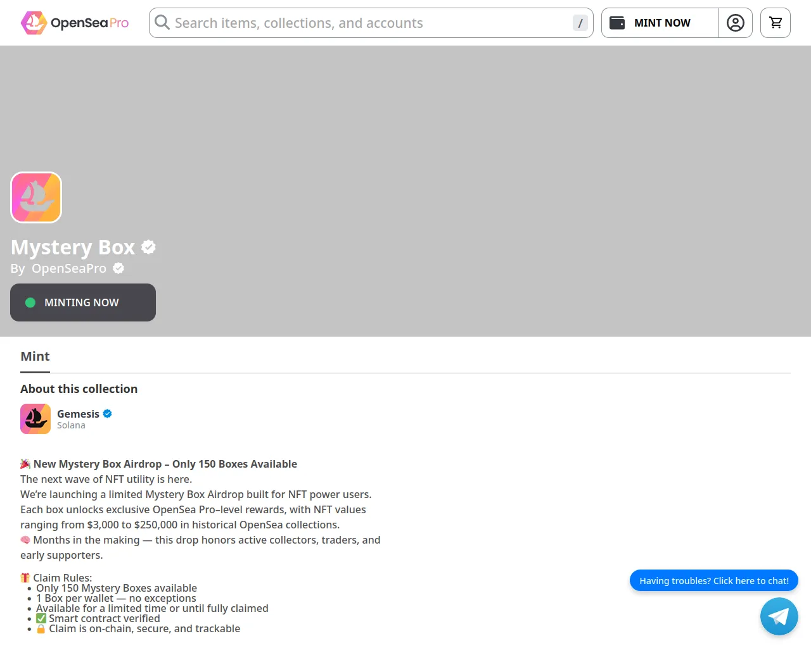Click the wallet icon beside MINT NOW
The image size is (811, 648).
tap(617, 23)
